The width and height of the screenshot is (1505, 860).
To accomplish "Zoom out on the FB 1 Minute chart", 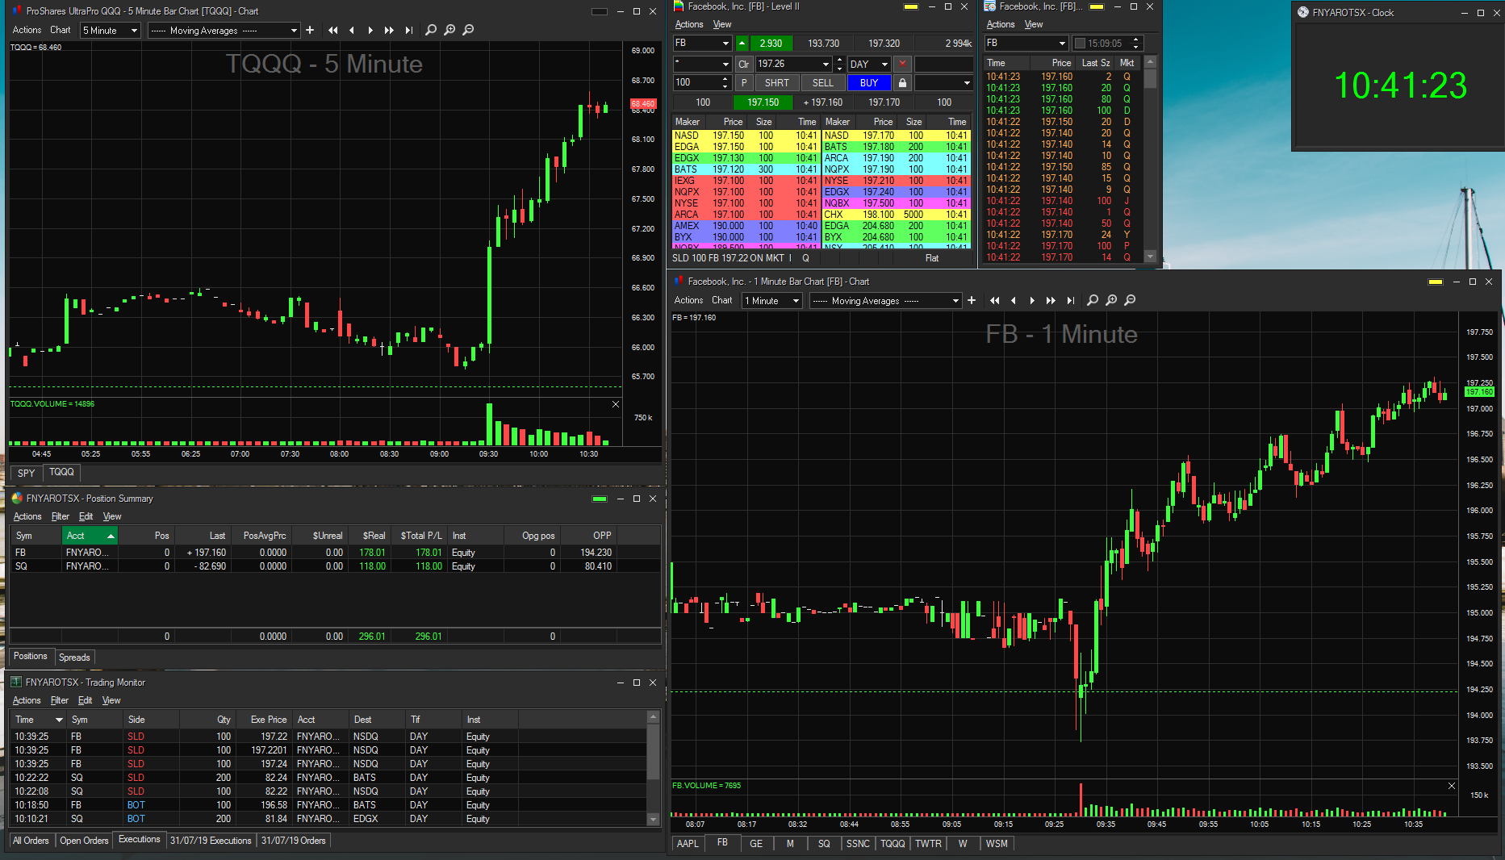I will point(1130,300).
